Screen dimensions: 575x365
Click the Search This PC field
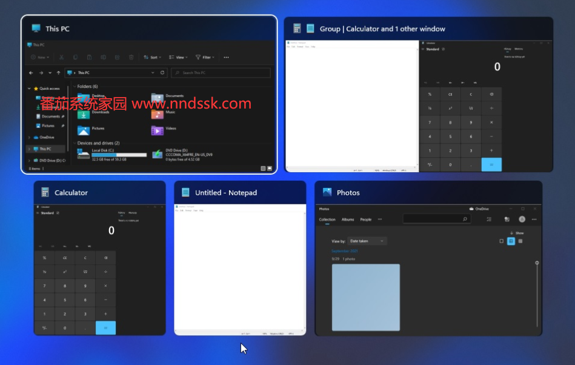pos(221,73)
